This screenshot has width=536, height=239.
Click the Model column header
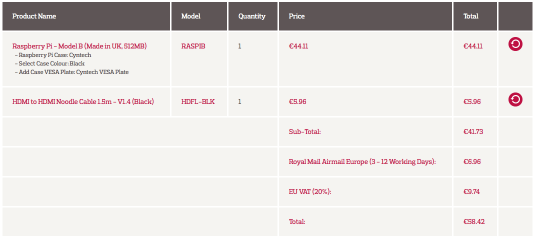tap(190, 16)
